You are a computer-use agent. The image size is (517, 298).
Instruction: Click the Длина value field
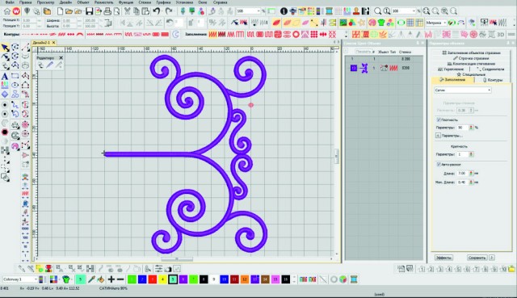tap(463, 173)
